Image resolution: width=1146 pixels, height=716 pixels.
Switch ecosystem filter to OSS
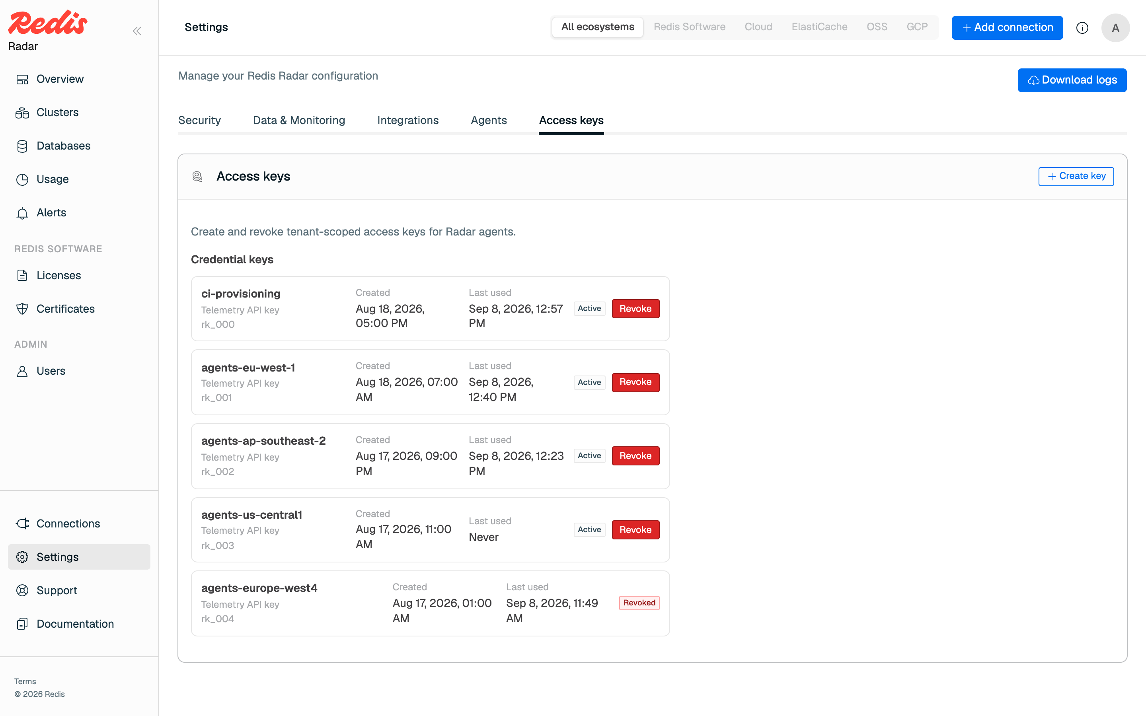[x=877, y=27]
